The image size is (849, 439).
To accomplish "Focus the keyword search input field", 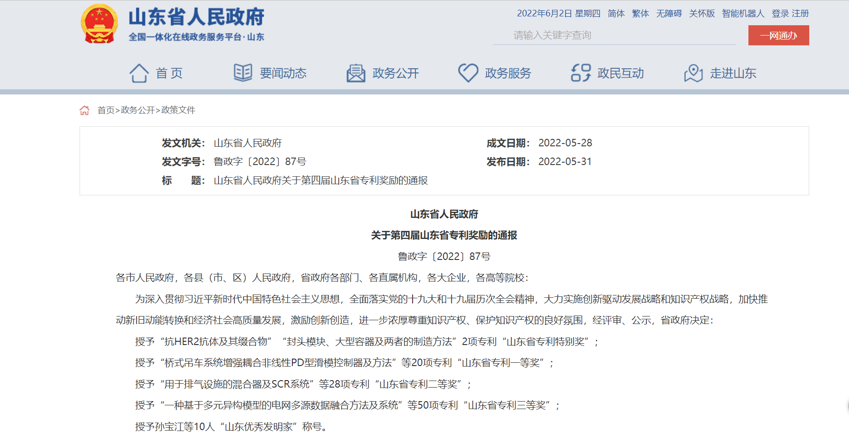I will point(614,36).
